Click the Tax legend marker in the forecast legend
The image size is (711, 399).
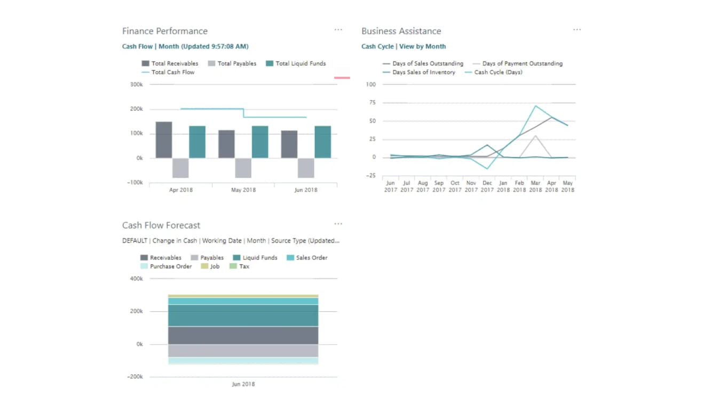(x=232, y=266)
